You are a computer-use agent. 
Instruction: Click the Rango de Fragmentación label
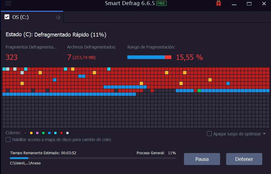151,47
